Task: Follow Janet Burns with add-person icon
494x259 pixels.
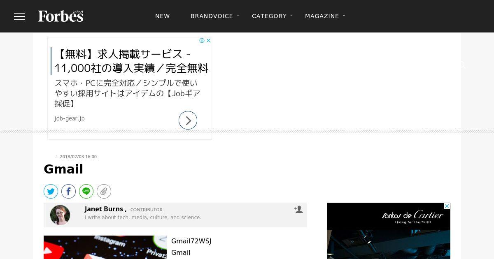Action: tap(298, 210)
